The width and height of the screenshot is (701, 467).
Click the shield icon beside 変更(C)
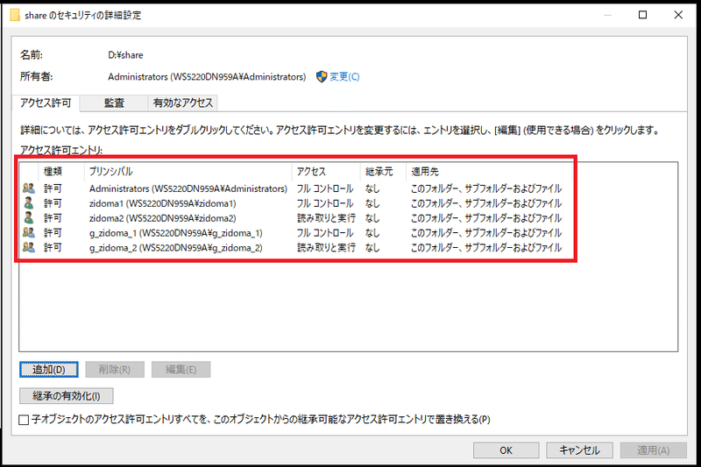tap(322, 76)
